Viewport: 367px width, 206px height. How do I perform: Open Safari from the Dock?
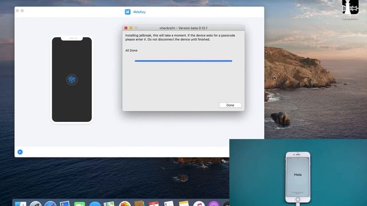[50, 204]
